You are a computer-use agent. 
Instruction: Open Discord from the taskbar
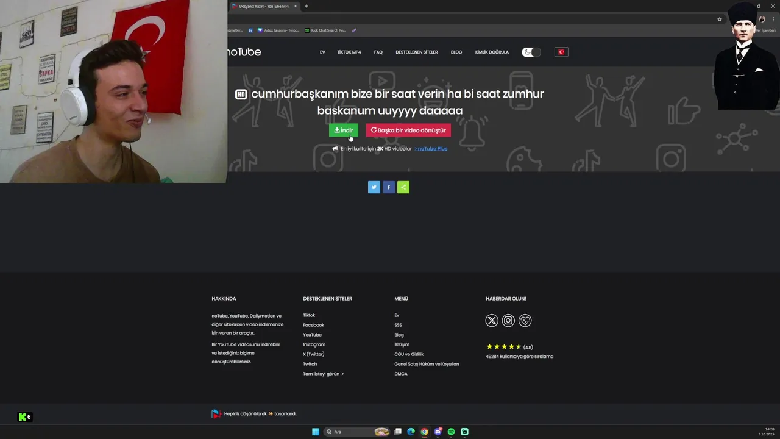tap(438, 432)
